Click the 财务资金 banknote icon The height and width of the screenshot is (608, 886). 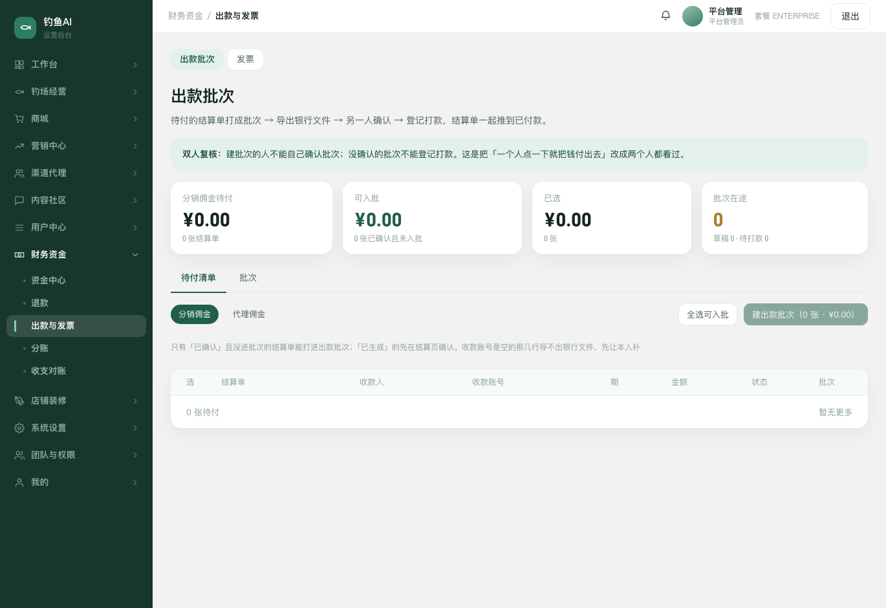click(x=19, y=255)
